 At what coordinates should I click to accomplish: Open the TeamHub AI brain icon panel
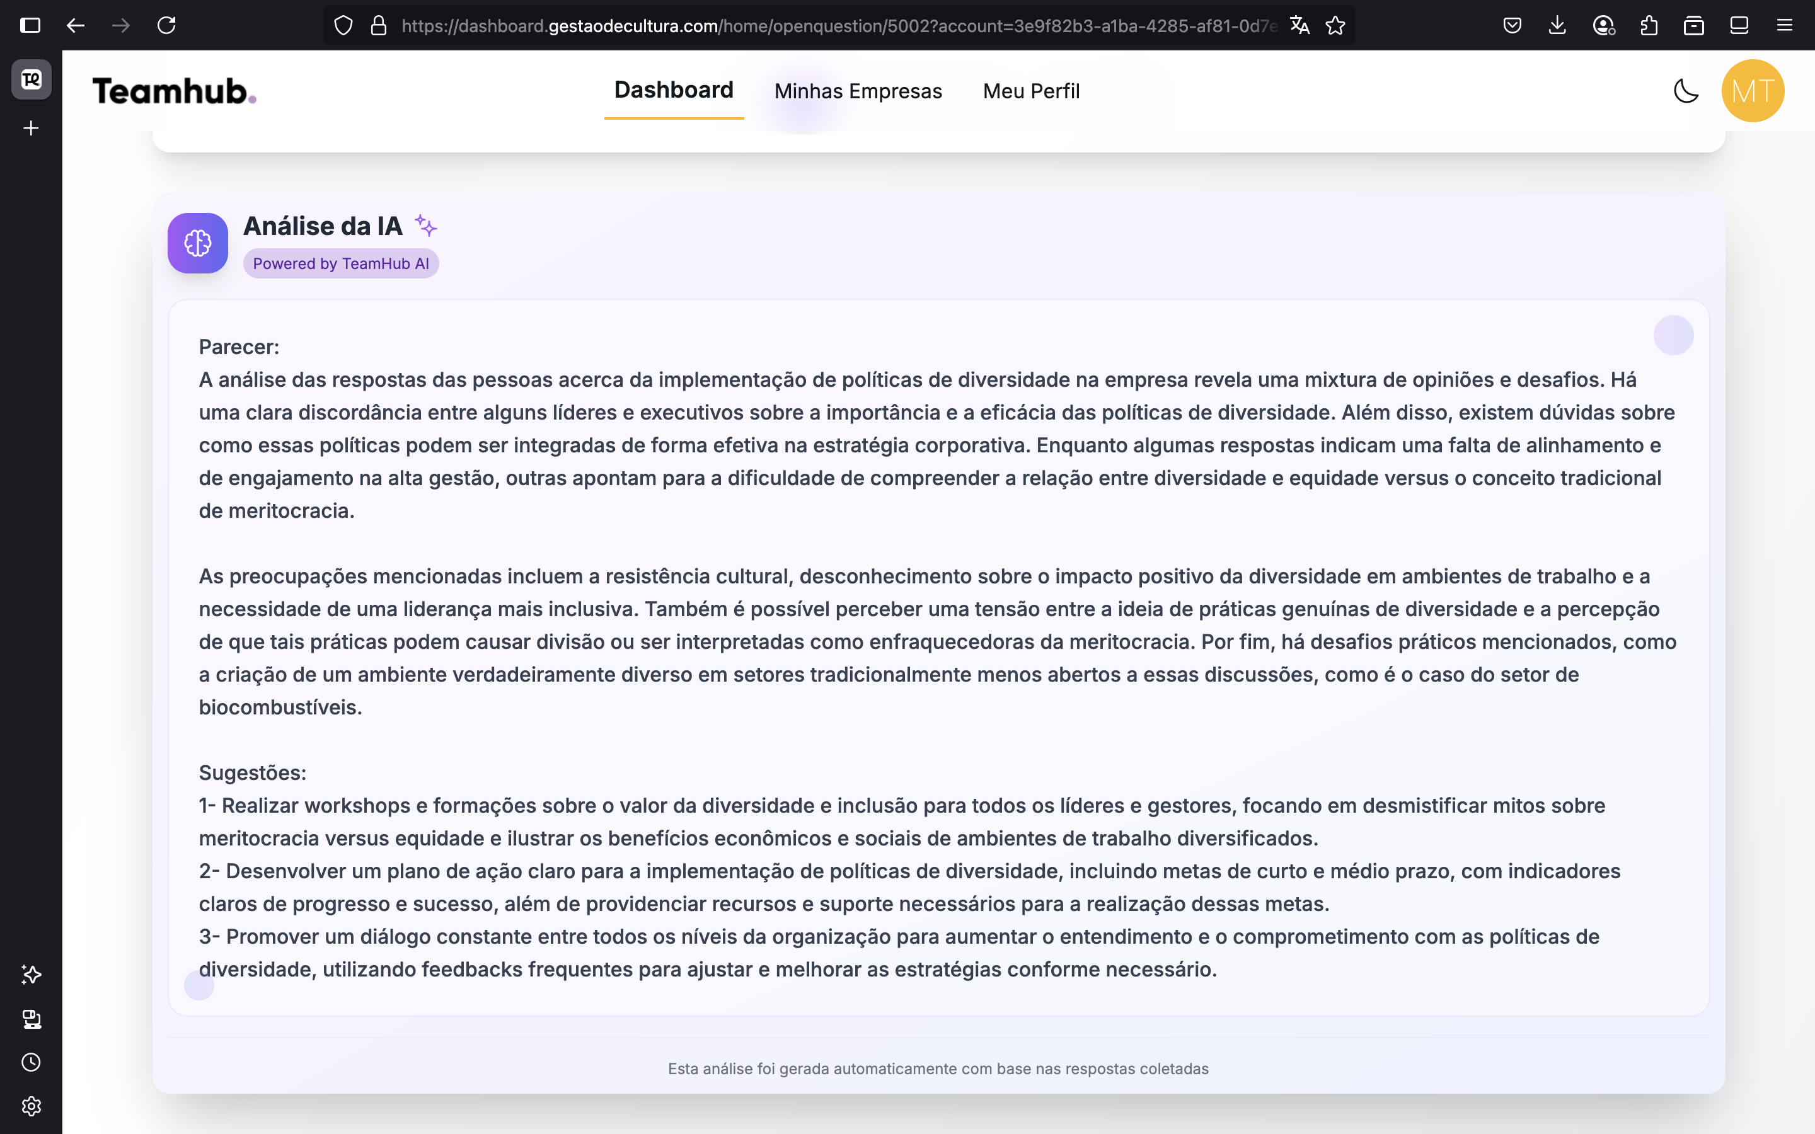[x=197, y=243]
